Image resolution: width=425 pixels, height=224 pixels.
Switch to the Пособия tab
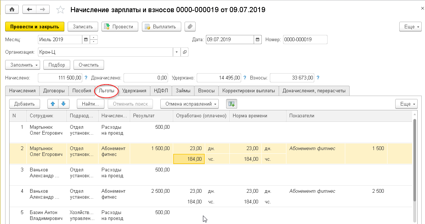tap(82, 91)
